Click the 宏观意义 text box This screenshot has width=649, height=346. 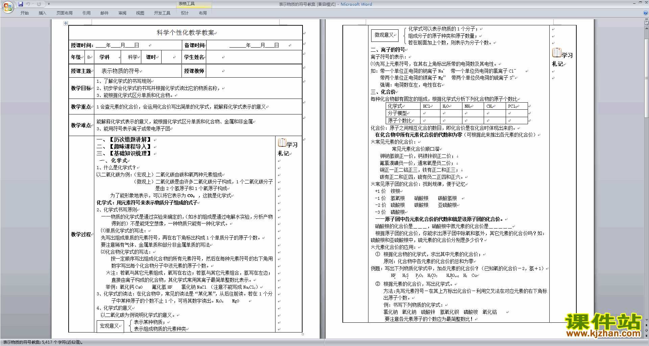pos(110,326)
